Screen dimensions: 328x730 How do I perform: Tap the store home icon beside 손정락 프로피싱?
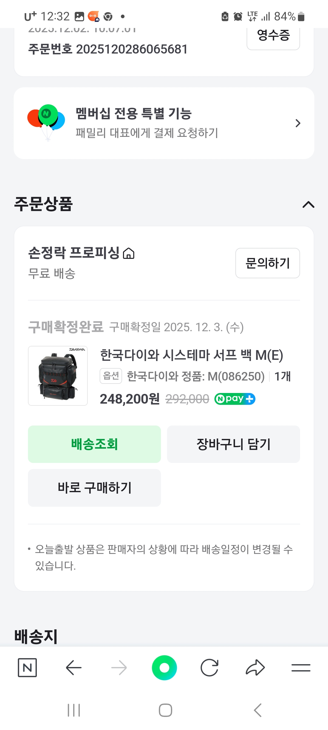pos(128,253)
